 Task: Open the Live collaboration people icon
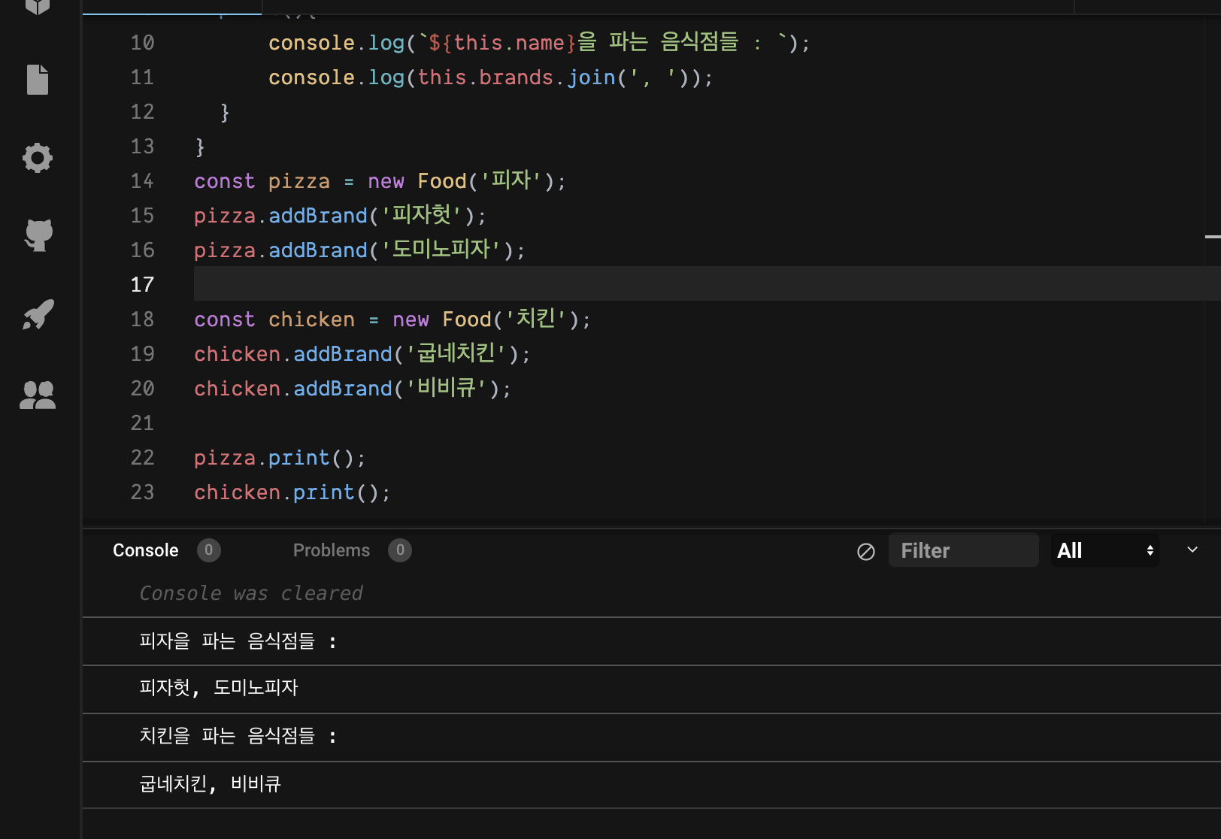click(38, 395)
